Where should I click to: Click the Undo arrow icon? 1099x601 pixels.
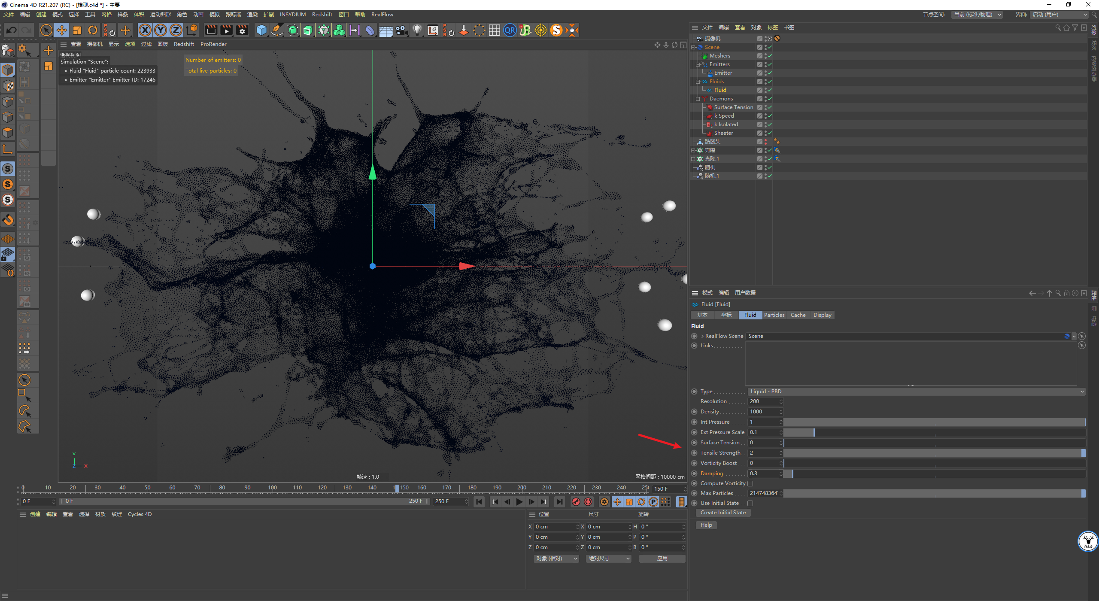(x=12, y=30)
